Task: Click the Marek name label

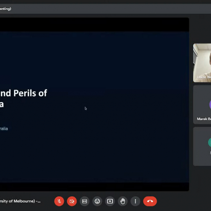Action: click(204, 119)
